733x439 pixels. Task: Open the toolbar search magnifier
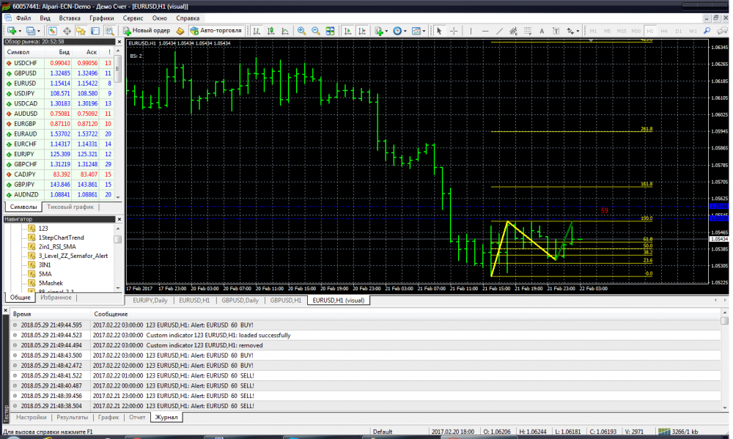707,31
